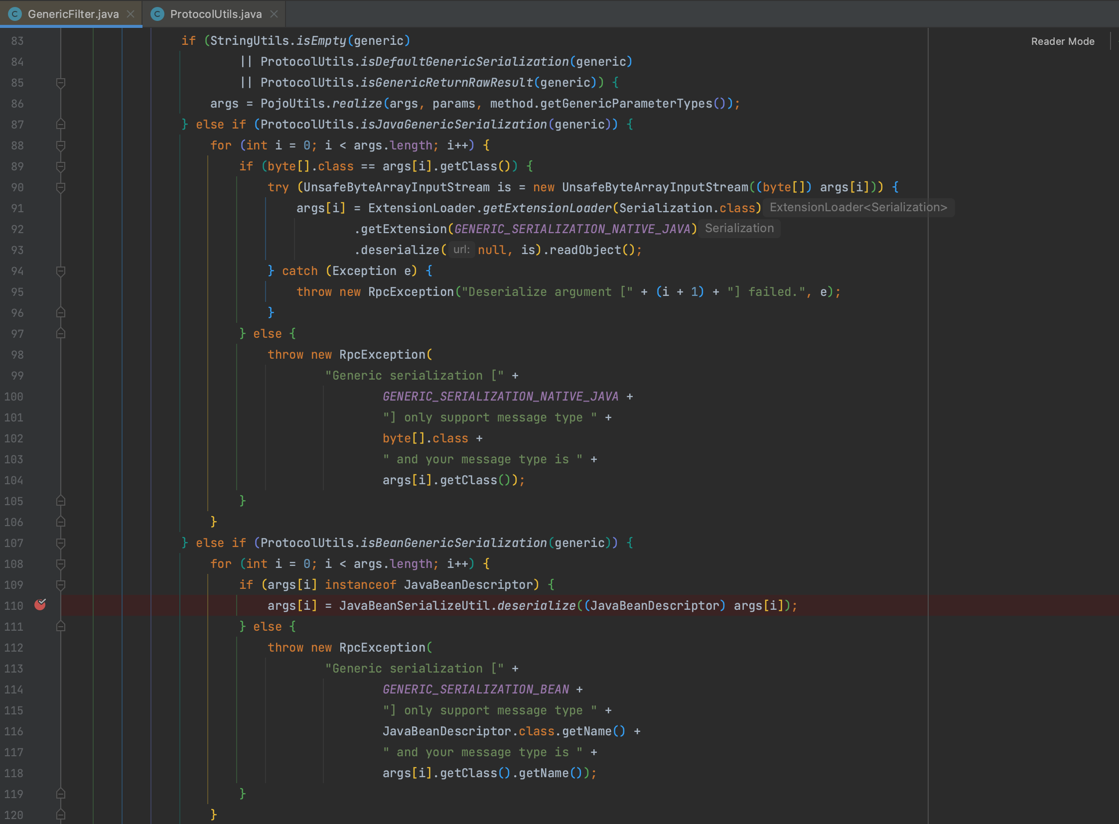Click the Java class icon on ProtocolUtils.java tab

pyautogui.click(x=157, y=14)
